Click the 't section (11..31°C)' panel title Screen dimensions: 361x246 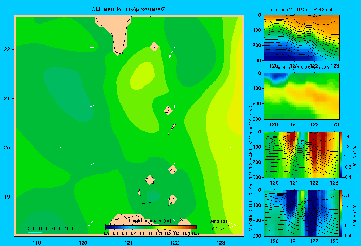(x=300, y=10)
